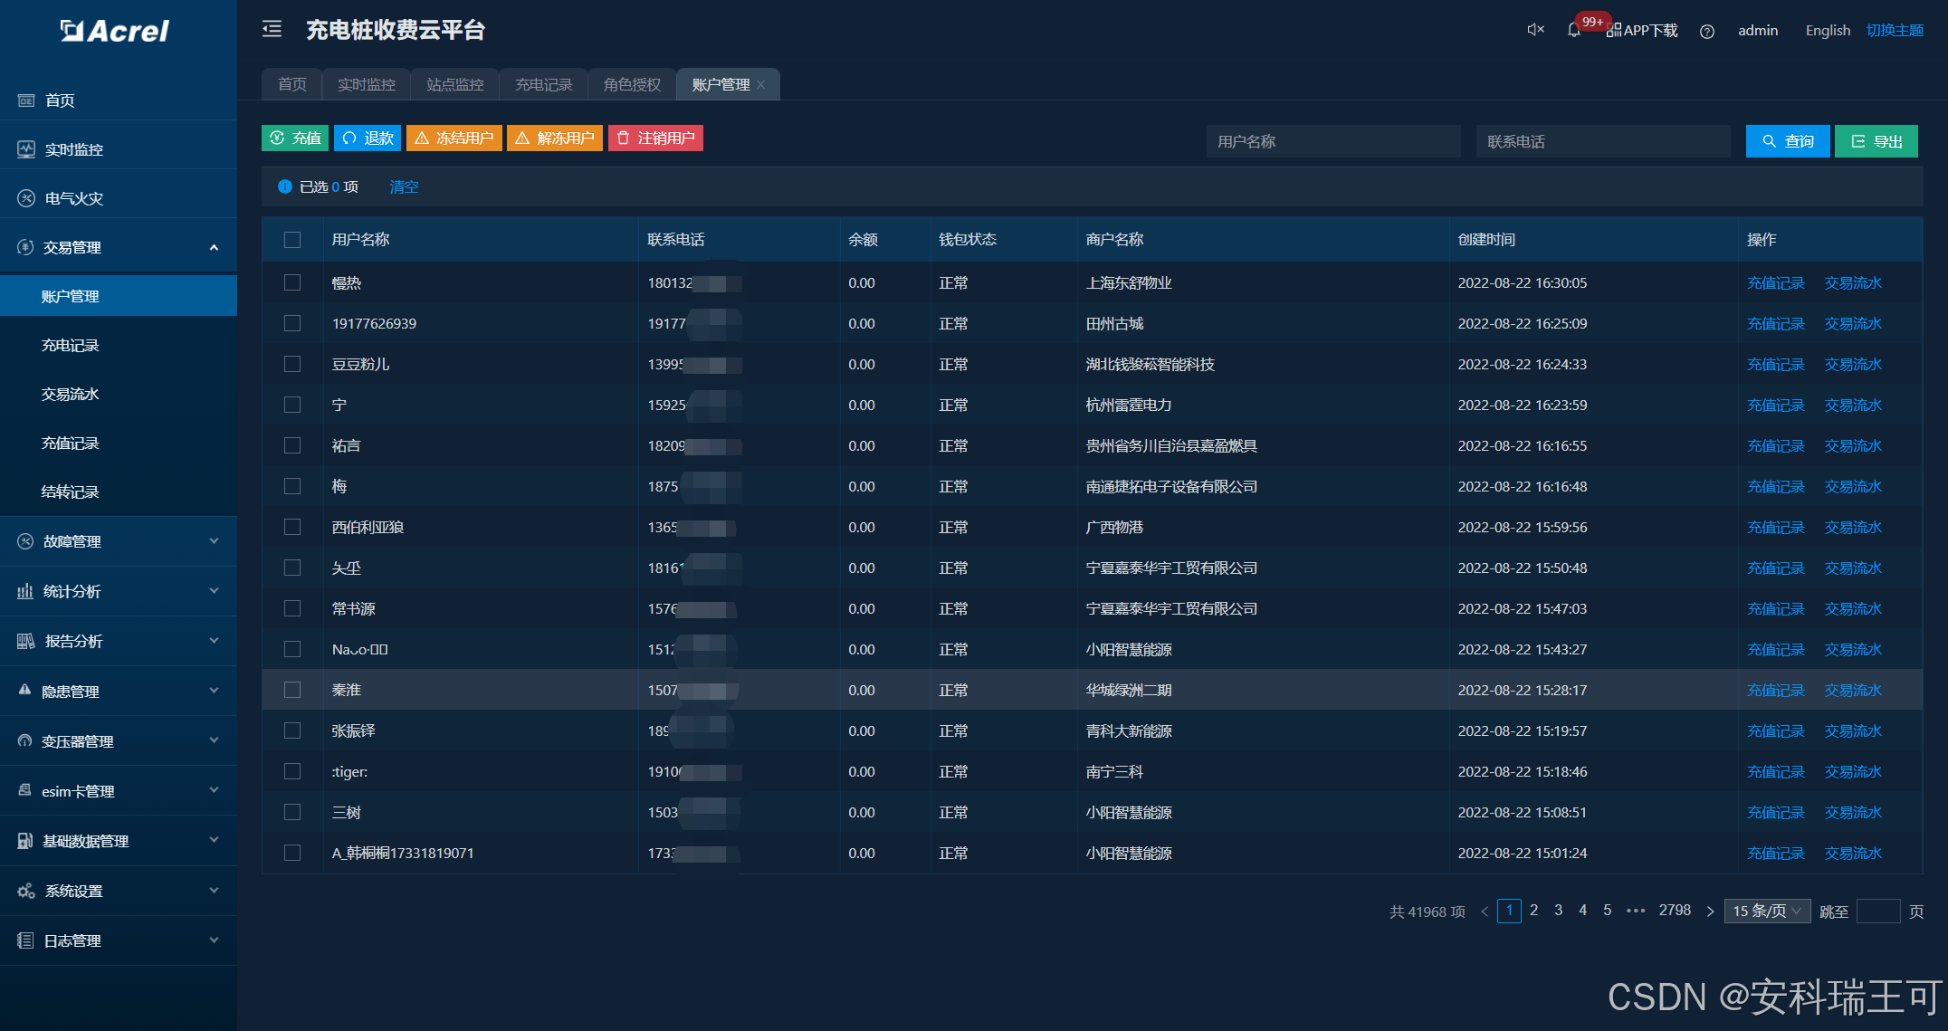Viewport: 1948px width, 1031px height.
Task: Click the 用户名称 search input field
Action: (x=1332, y=141)
